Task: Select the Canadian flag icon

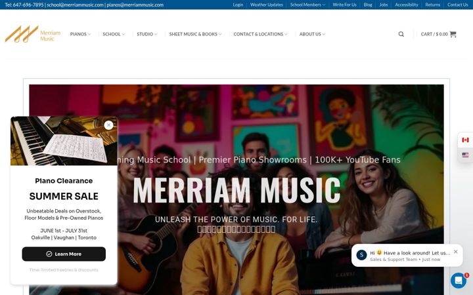Action: 465,140
